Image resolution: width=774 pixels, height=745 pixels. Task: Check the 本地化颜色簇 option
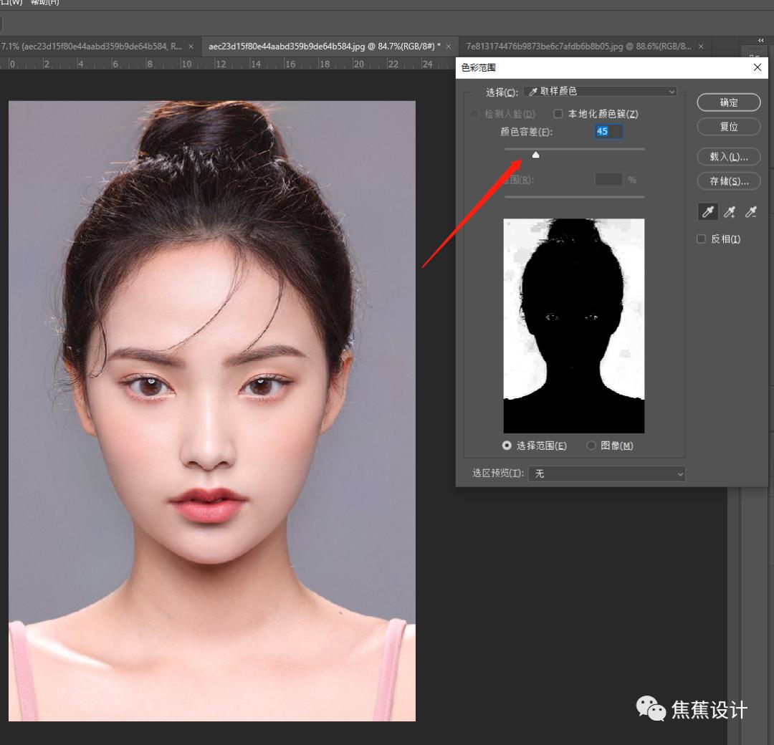(x=558, y=113)
